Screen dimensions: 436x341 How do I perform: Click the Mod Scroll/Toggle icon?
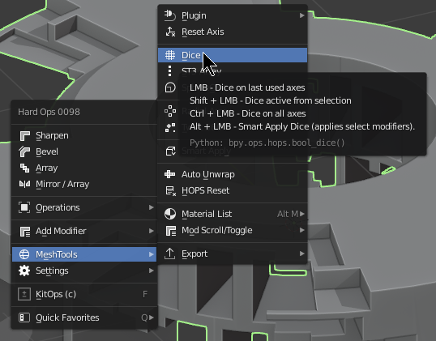tap(170, 230)
